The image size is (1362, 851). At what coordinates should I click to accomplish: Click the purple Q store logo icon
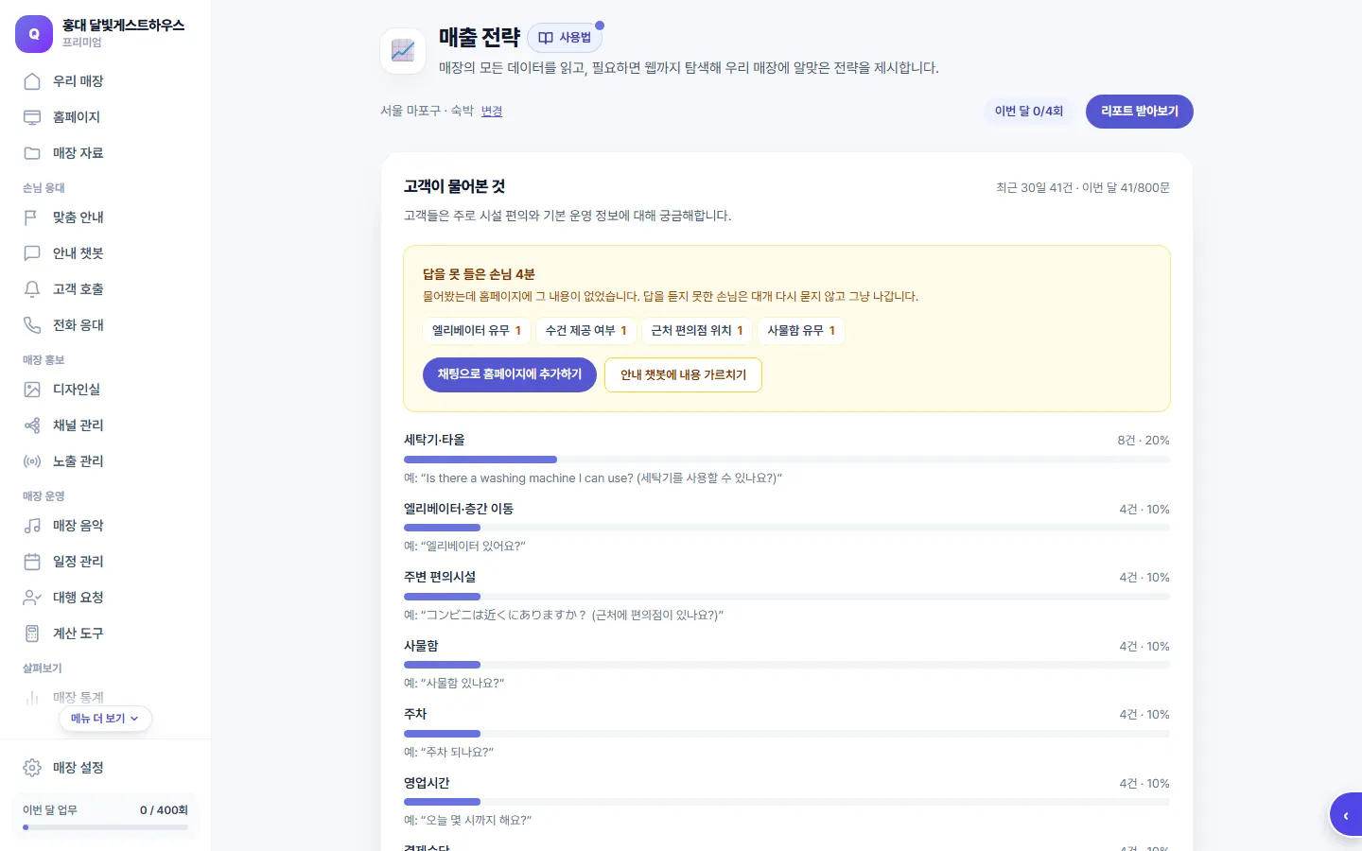[x=34, y=34]
